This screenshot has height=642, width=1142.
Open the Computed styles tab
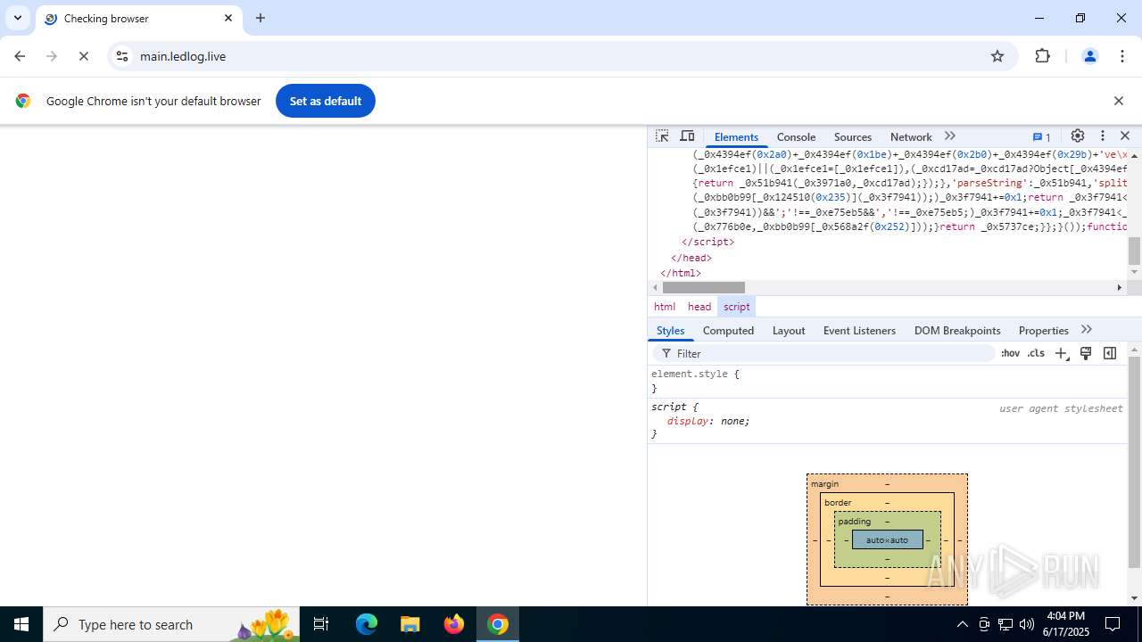[728, 330]
